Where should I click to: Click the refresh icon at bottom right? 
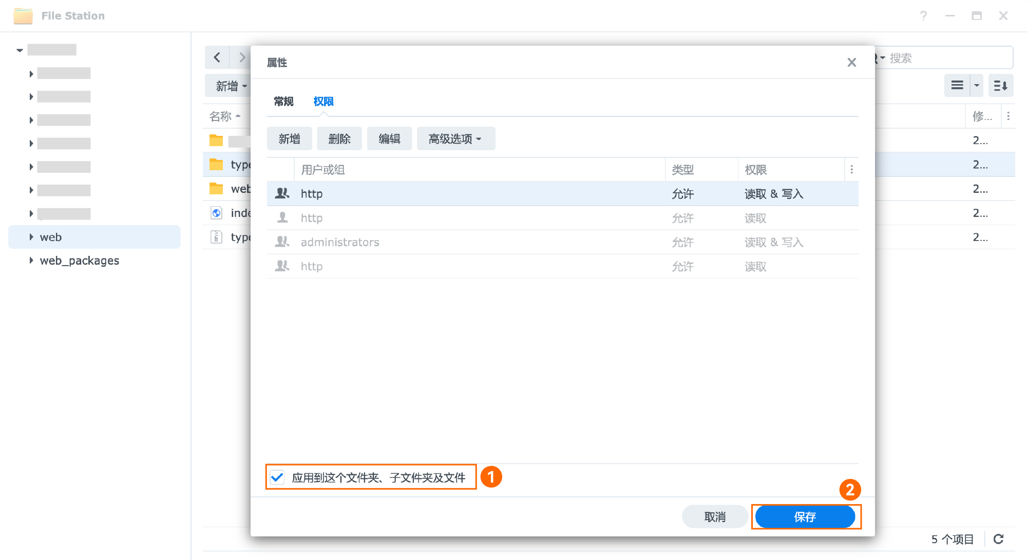[x=998, y=539]
